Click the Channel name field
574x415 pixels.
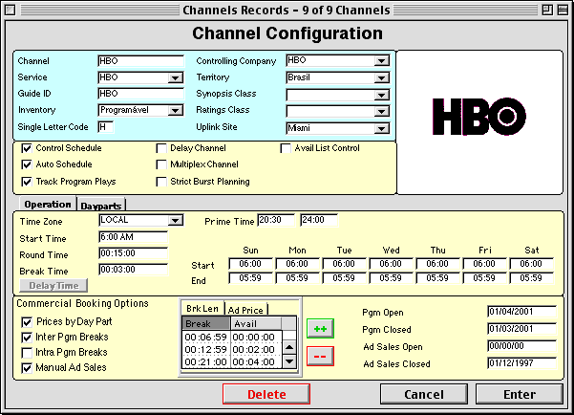click(x=141, y=61)
